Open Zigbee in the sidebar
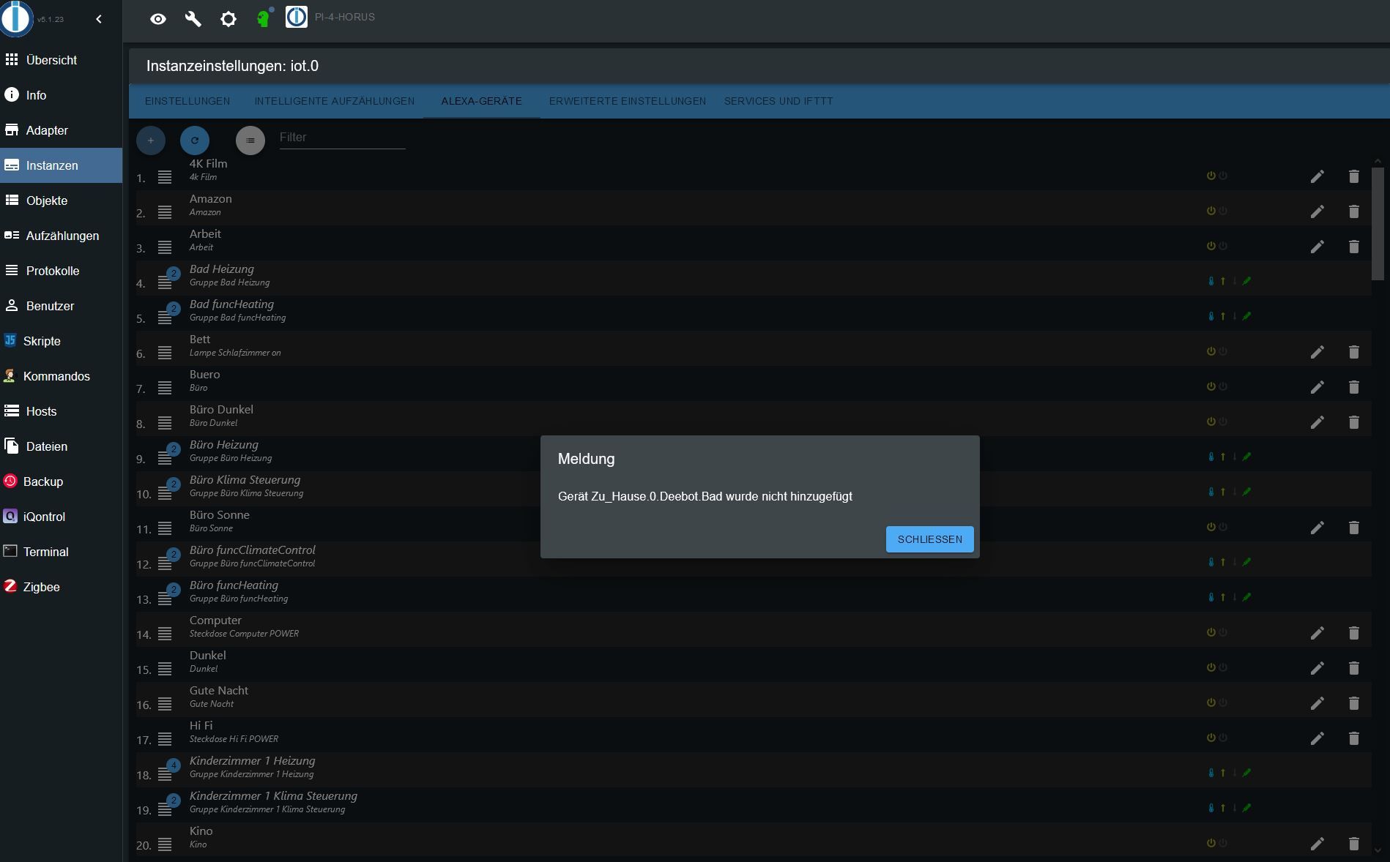 click(61, 587)
